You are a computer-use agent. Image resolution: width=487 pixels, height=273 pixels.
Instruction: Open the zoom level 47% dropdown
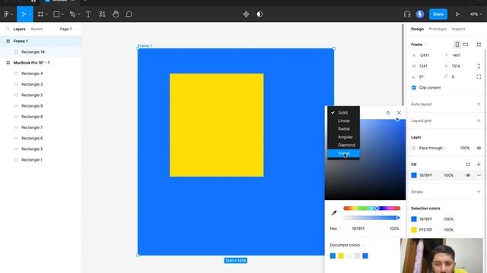point(476,14)
